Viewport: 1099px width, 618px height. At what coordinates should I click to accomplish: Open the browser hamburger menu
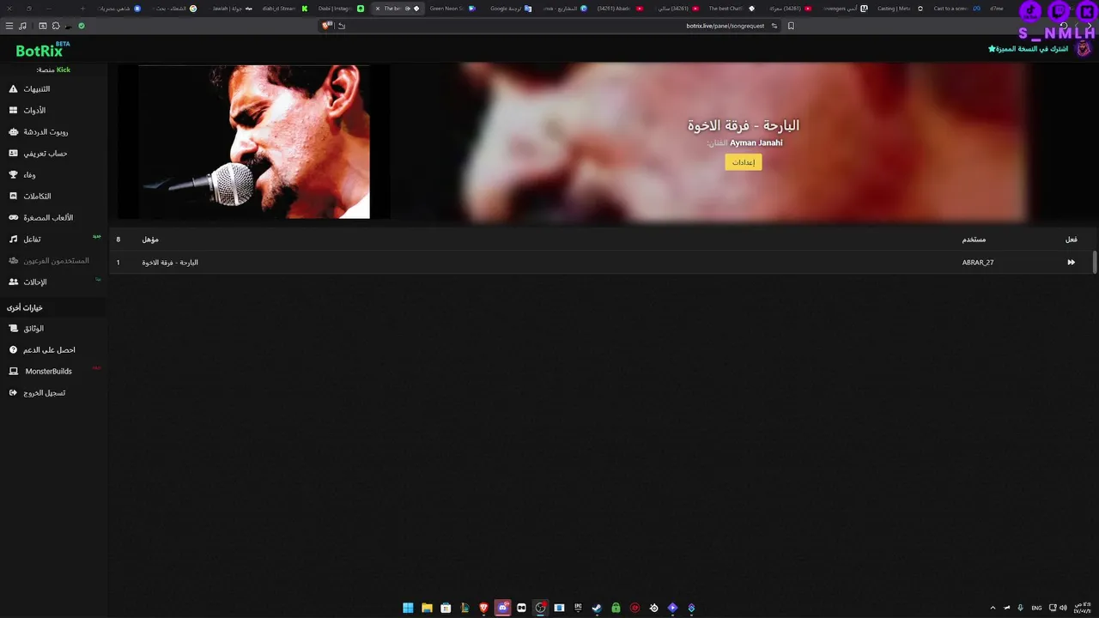(x=9, y=26)
